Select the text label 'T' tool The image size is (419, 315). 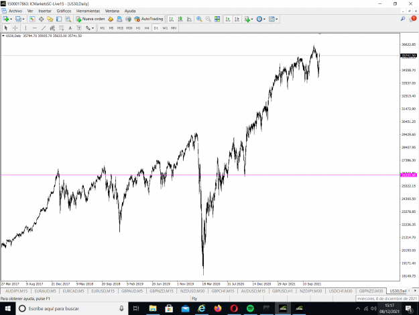pos(79,28)
